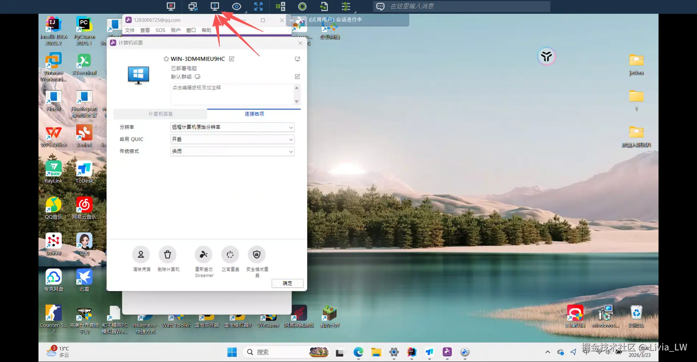Expand the 分辨率 dropdown

[232, 127]
